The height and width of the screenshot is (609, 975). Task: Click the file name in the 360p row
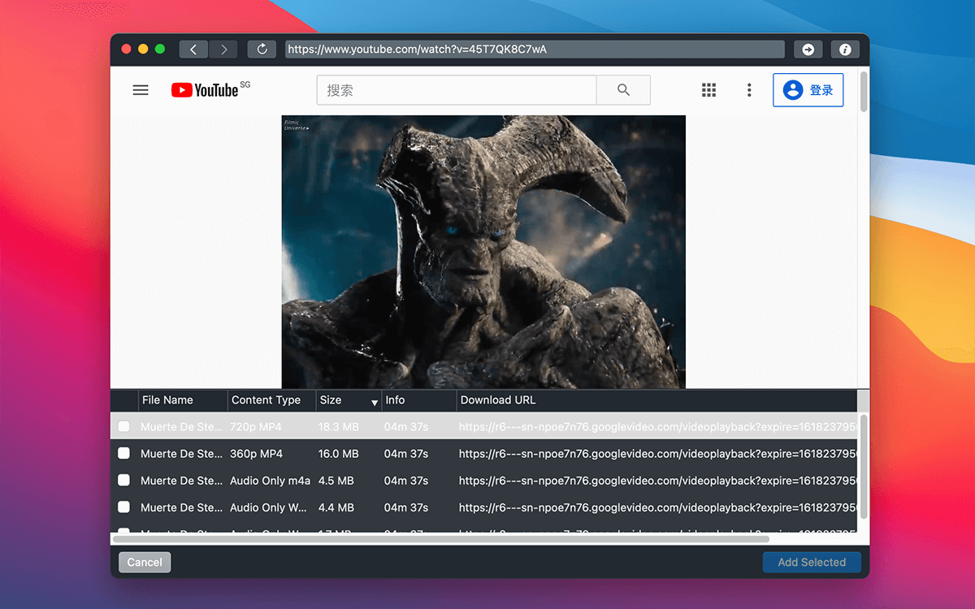click(181, 453)
